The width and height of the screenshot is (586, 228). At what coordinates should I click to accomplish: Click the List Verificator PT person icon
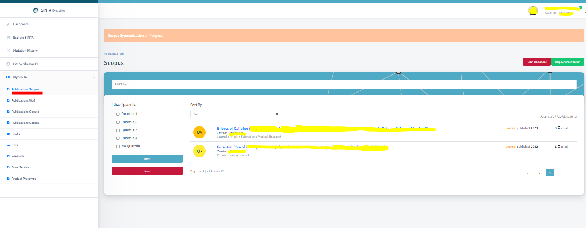[x=8, y=64]
